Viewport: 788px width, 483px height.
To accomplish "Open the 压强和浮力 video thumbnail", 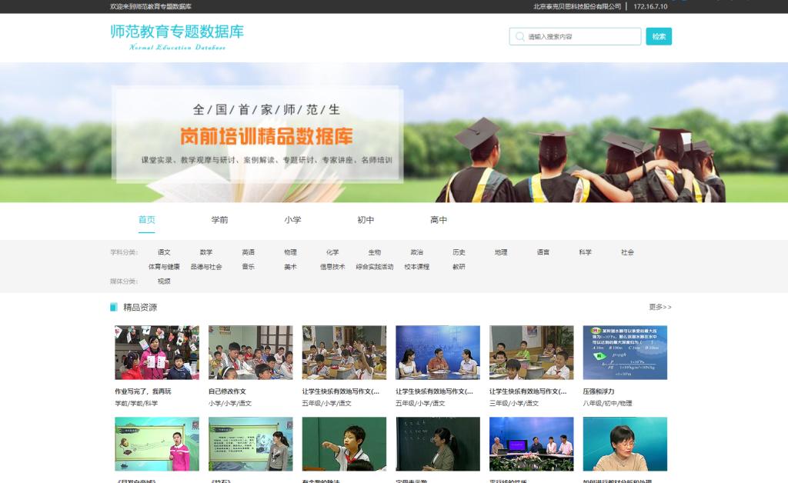I will pos(625,352).
